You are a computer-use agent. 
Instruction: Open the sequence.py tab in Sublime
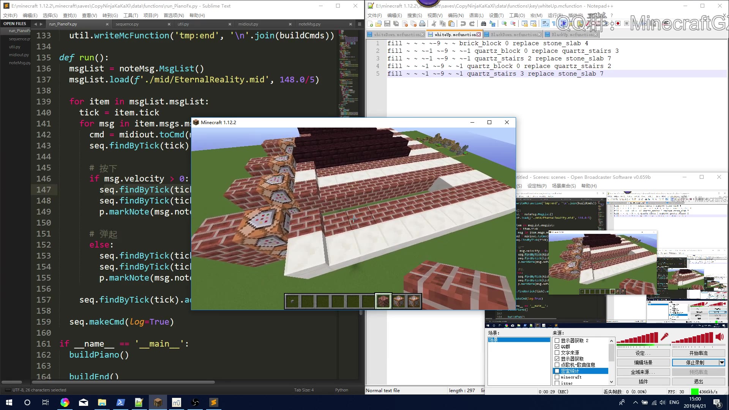(127, 24)
